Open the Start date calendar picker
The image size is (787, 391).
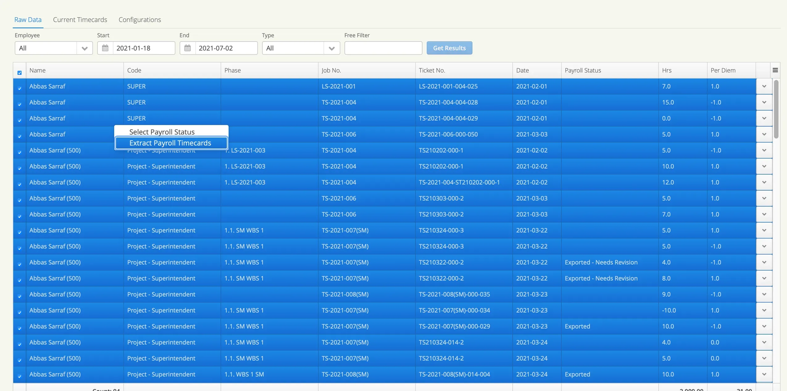(105, 48)
